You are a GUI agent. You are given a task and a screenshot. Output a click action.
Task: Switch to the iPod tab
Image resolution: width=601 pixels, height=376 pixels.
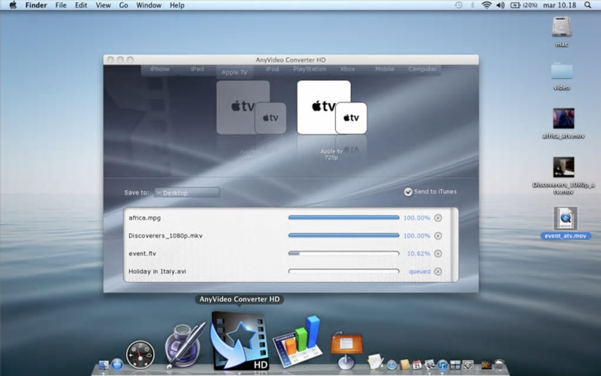click(x=272, y=70)
